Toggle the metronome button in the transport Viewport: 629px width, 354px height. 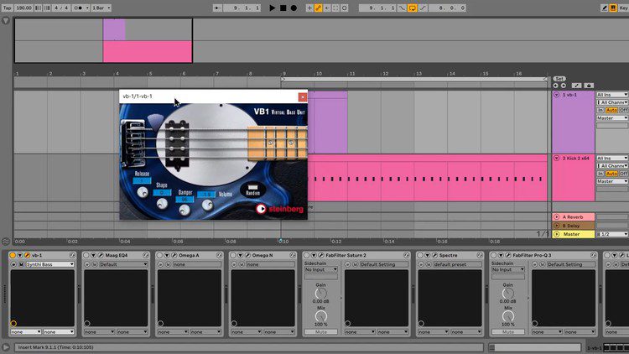click(x=81, y=8)
